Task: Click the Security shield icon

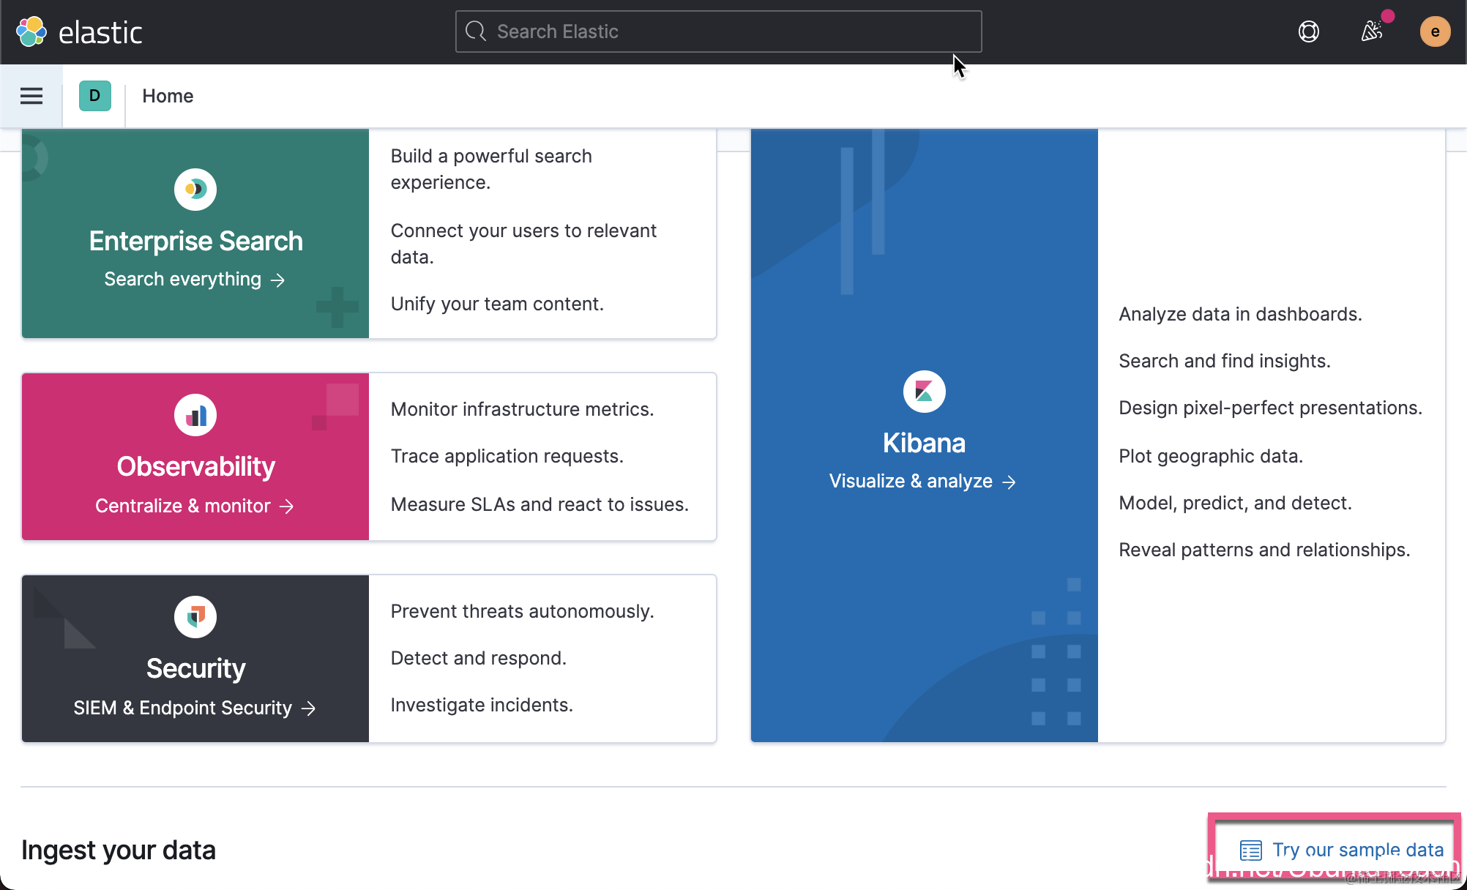Action: click(195, 617)
